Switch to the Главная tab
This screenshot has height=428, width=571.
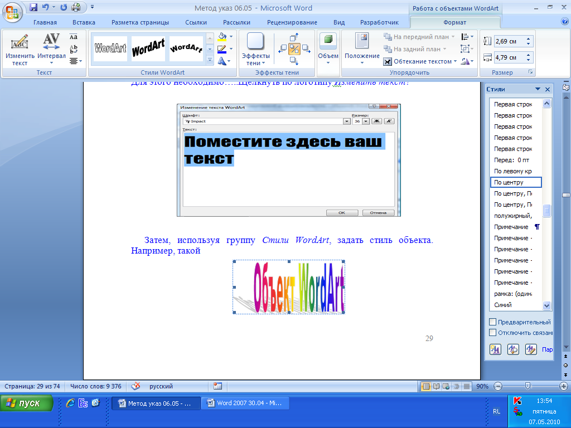point(45,22)
